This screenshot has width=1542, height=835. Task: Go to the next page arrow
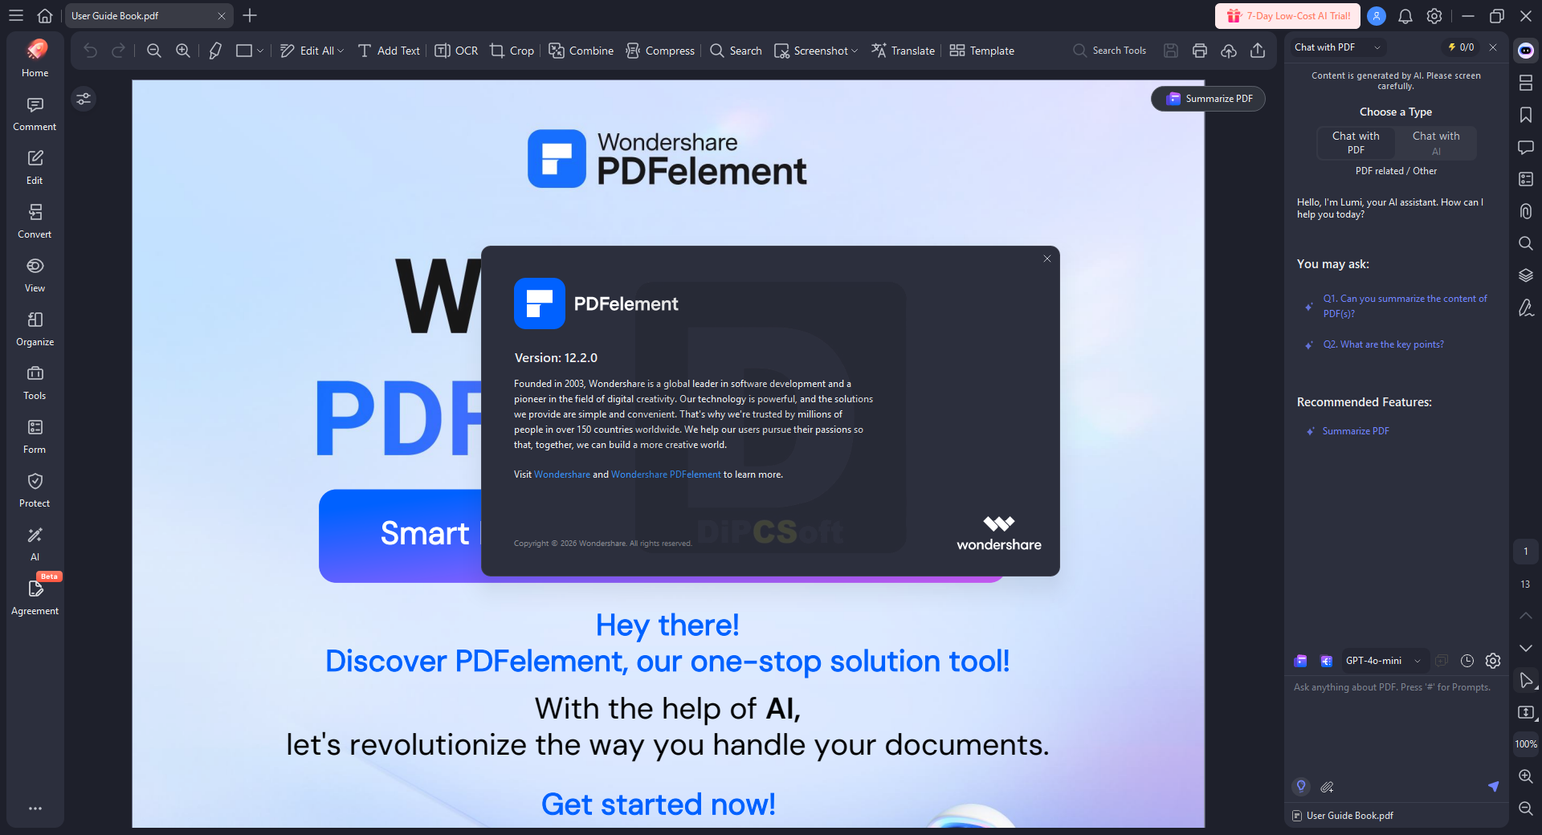(x=1526, y=648)
